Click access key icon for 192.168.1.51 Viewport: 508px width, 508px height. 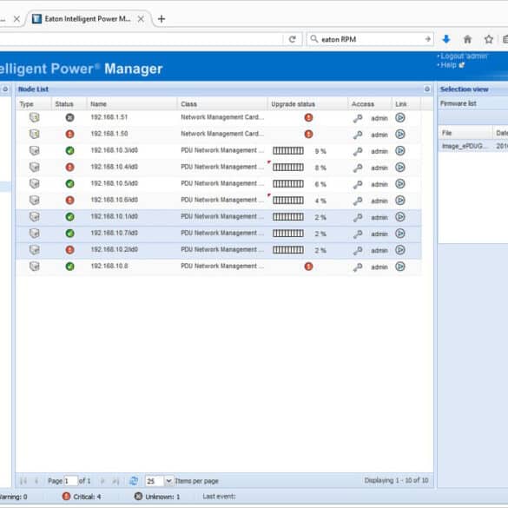tap(358, 118)
